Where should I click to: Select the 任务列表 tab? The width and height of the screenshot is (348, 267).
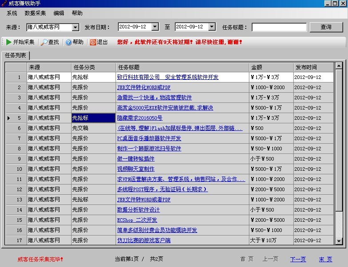coord(16,55)
